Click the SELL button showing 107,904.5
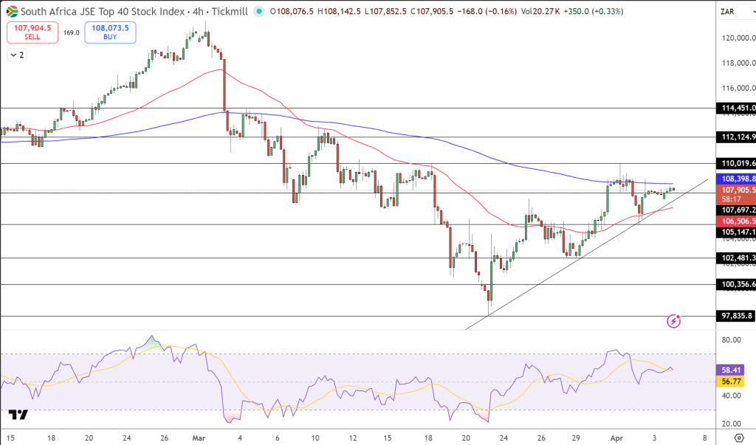The width and height of the screenshot is (756, 445). (32, 32)
